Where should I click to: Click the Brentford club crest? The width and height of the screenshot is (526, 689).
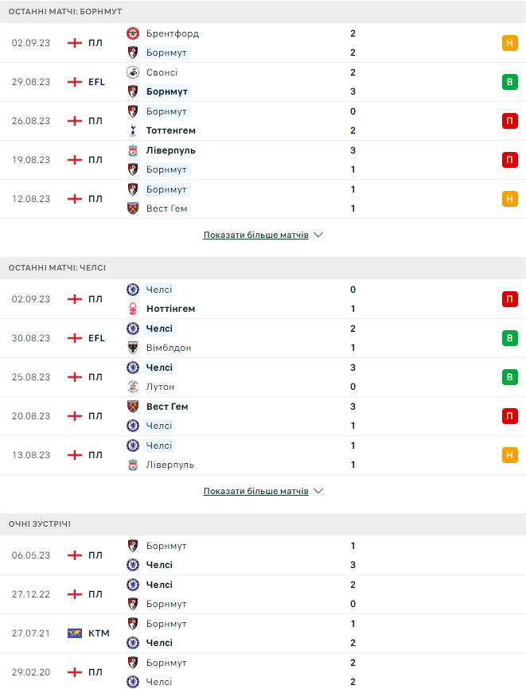click(133, 33)
